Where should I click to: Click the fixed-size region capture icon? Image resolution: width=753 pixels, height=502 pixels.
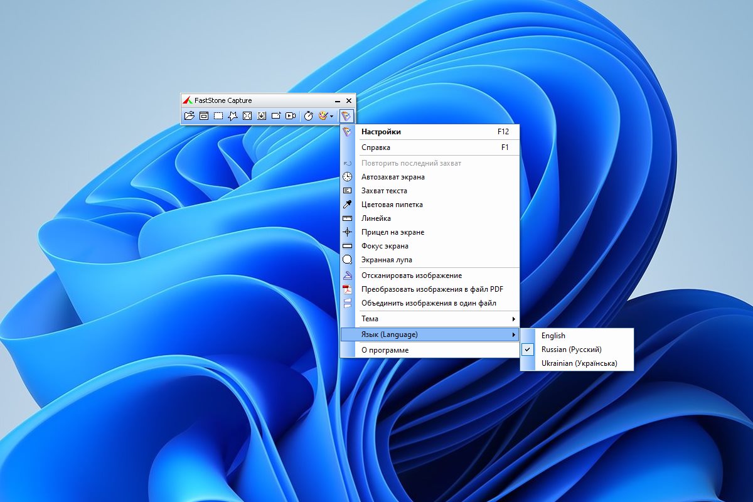tap(276, 116)
